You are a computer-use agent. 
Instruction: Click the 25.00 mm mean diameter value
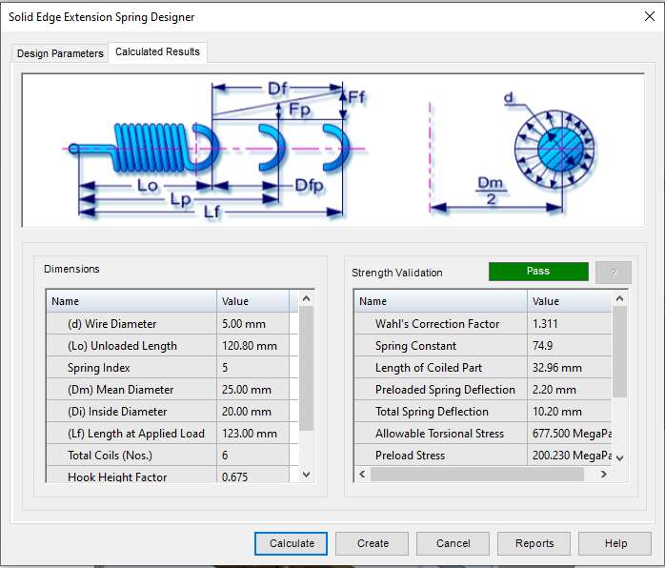point(247,390)
